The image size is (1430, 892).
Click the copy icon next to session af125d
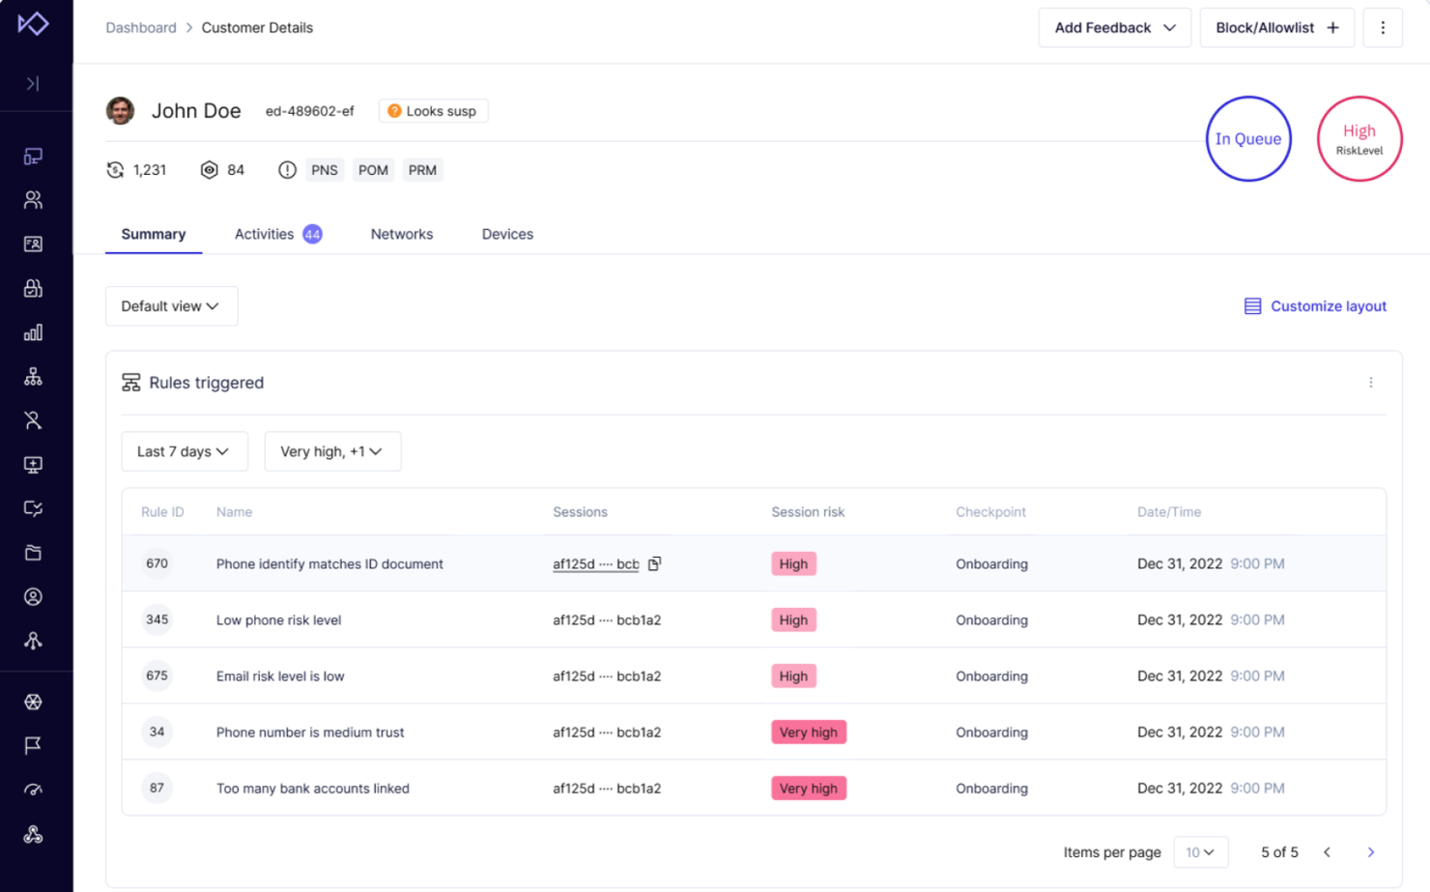click(654, 562)
